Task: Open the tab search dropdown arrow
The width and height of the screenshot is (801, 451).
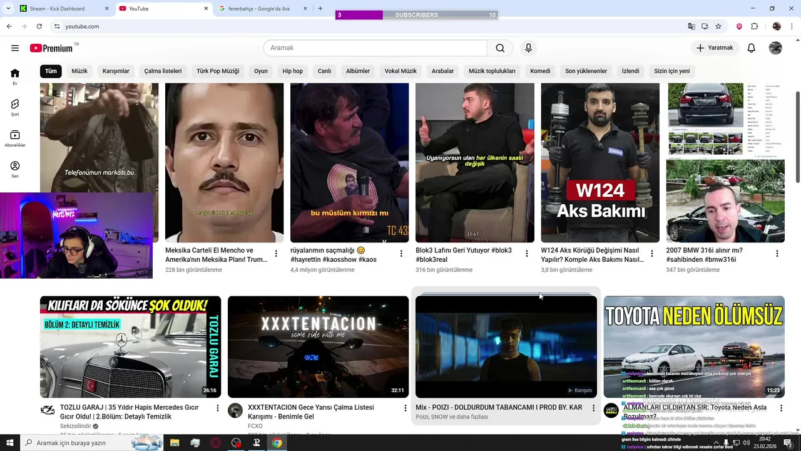Action: (8, 9)
